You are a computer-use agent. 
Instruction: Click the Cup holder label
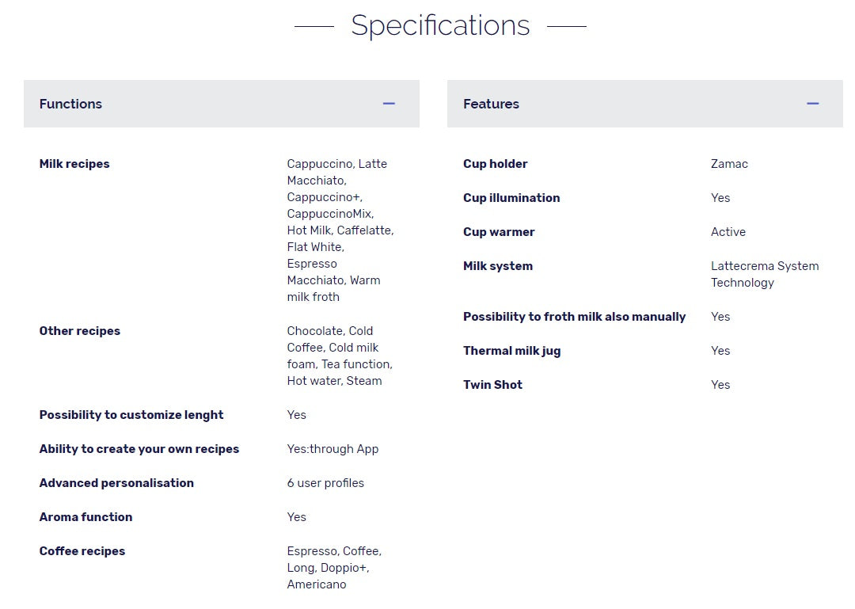(x=495, y=164)
